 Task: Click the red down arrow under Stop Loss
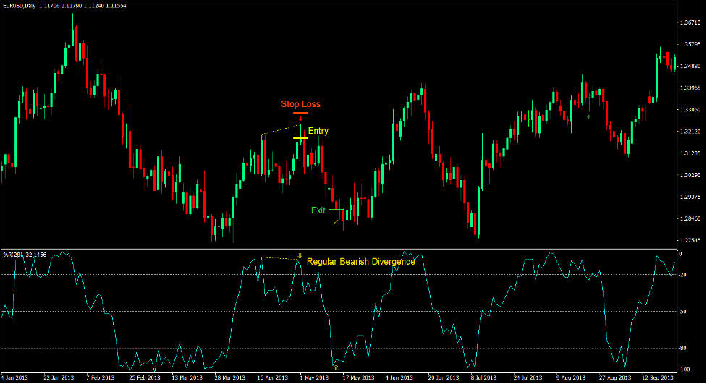pyautogui.click(x=301, y=119)
